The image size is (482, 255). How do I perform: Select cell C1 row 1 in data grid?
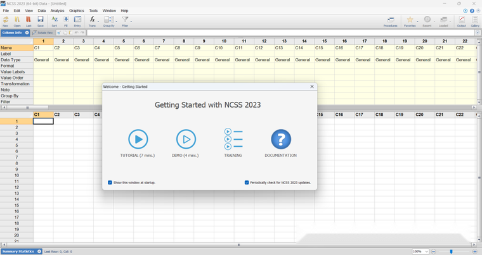pyautogui.click(x=43, y=121)
